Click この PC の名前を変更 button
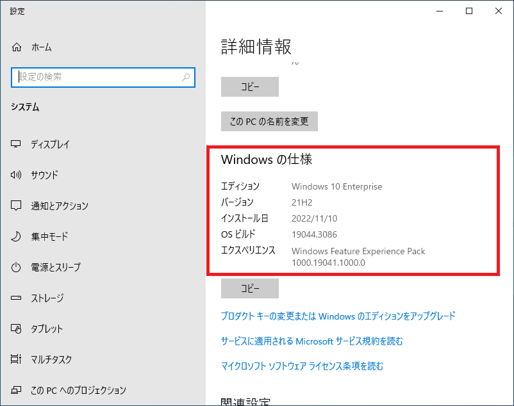514x406 pixels. pos(269,122)
